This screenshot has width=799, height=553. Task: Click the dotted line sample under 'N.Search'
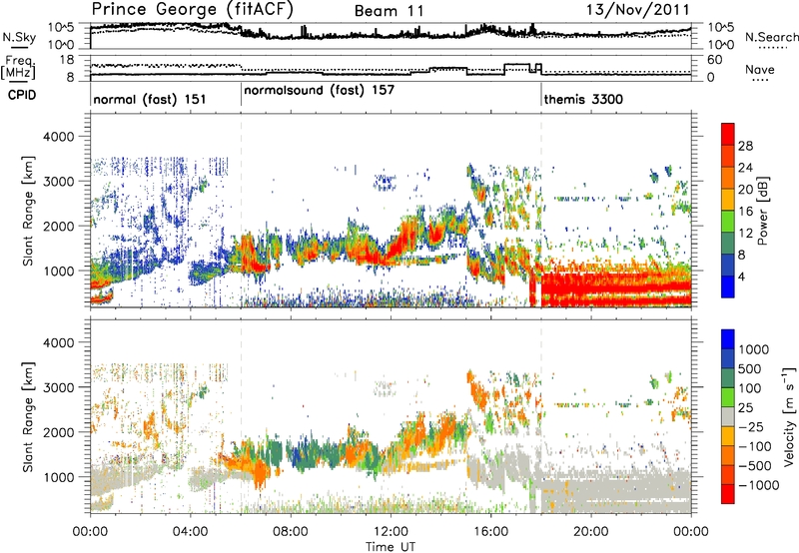(x=773, y=47)
